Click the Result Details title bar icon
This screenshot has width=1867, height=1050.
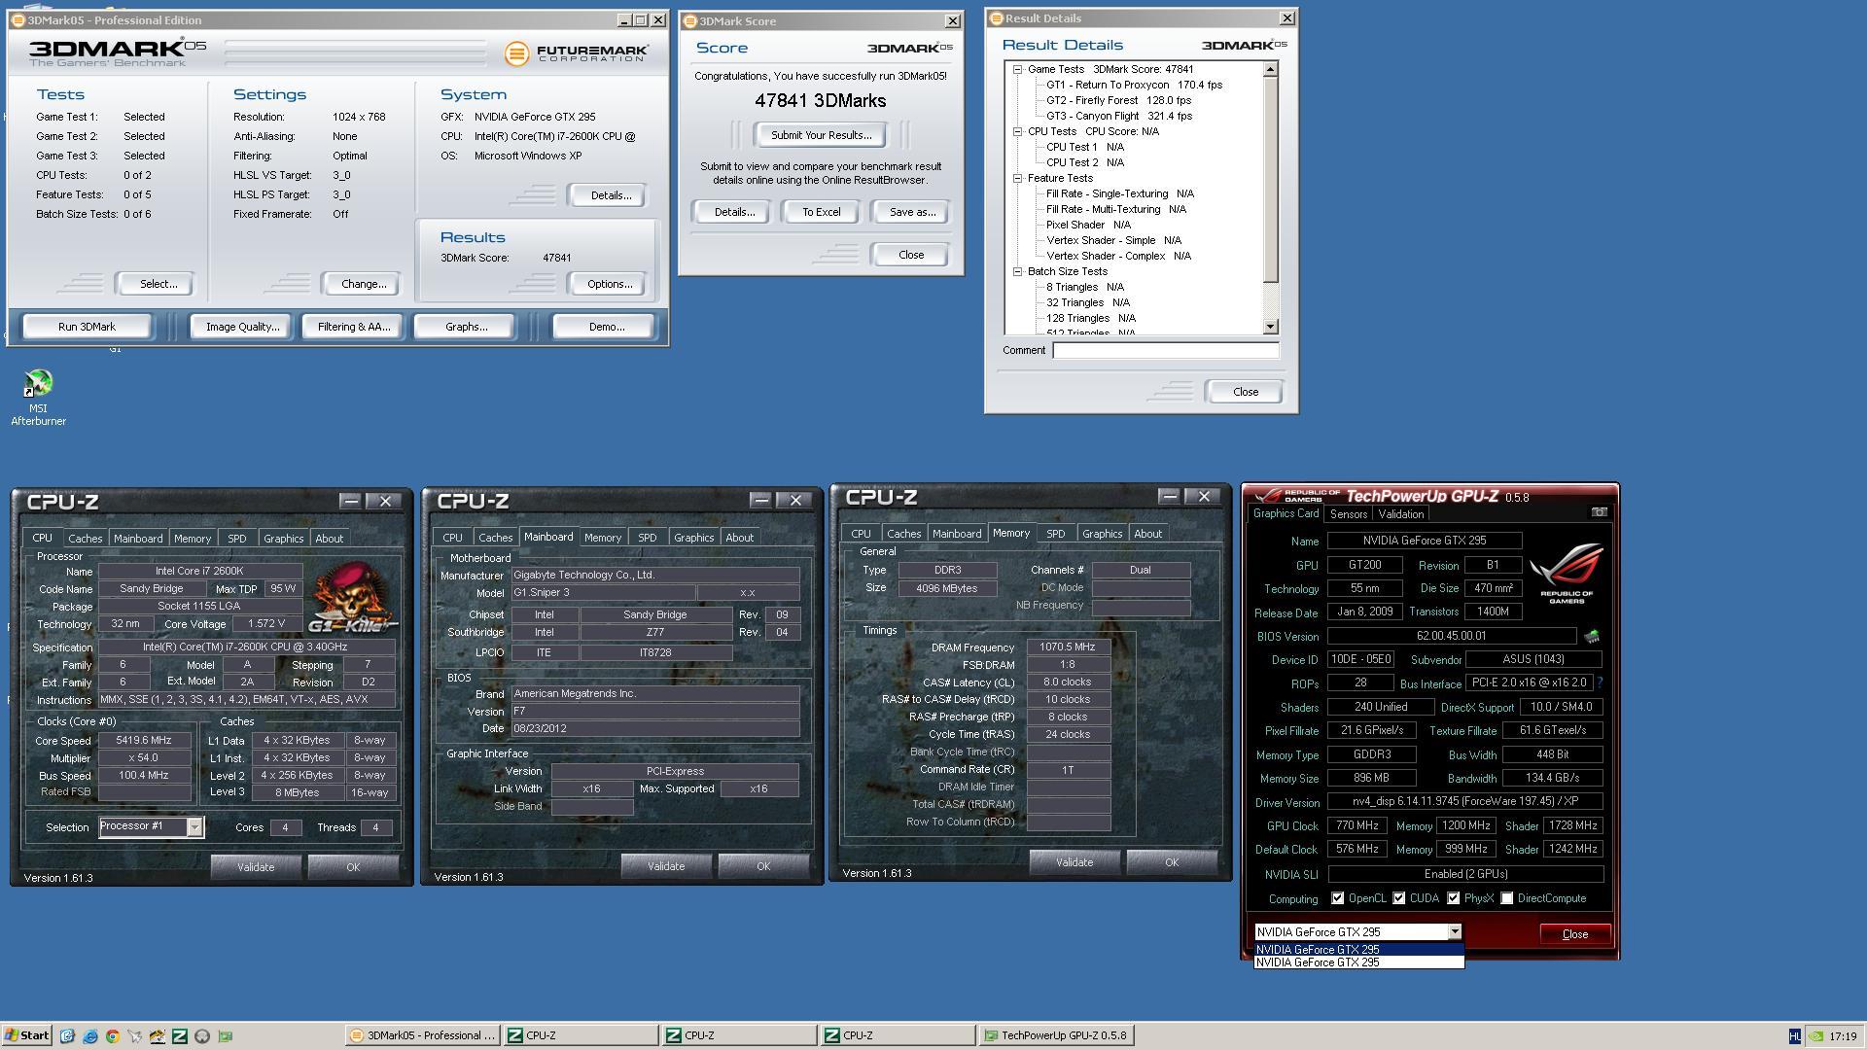(x=996, y=18)
